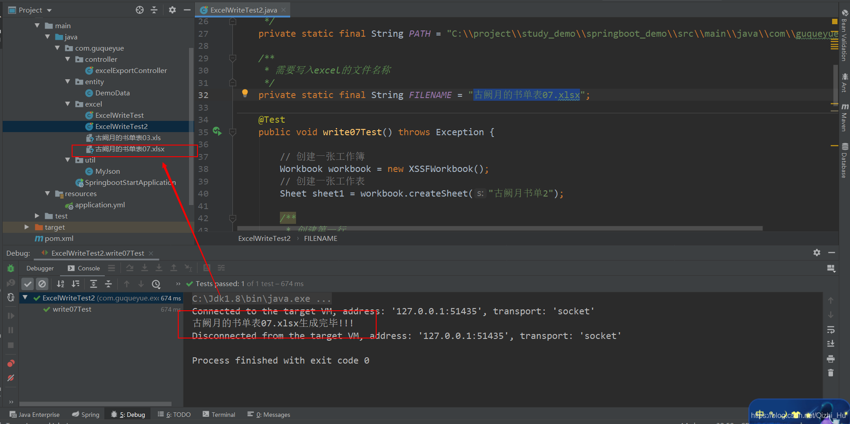Select the ExcelWriteTest2.java editor tab
This screenshot has height=424, width=850.
[x=243, y=10]
